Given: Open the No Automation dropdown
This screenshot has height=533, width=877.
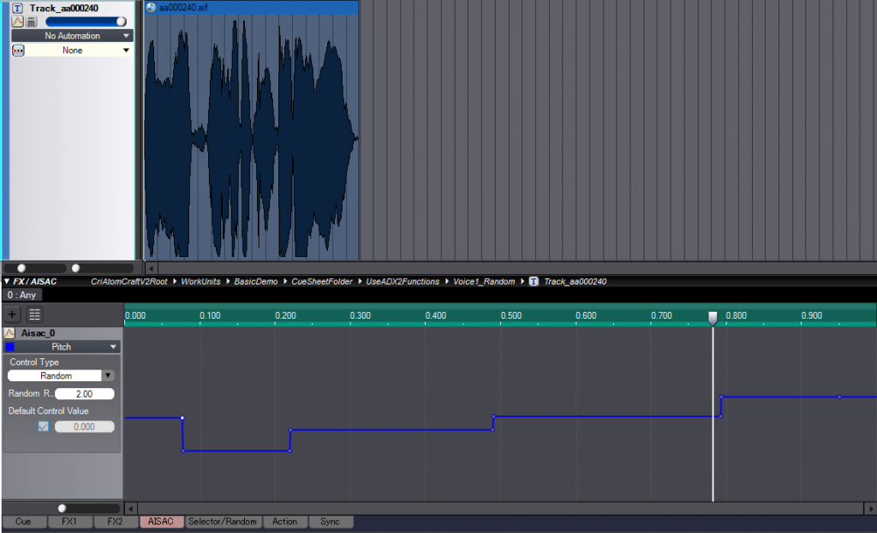Looking at the screenshot, I should (x=72, y=36).
